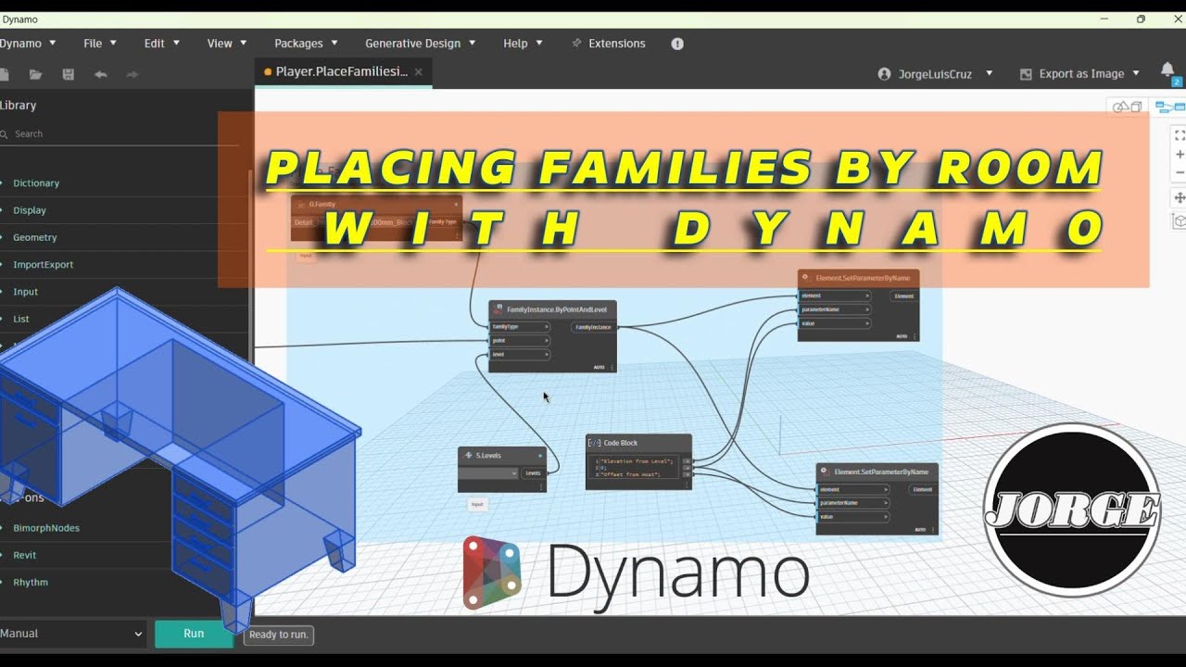Open the Edit menu

click(161, 44)
